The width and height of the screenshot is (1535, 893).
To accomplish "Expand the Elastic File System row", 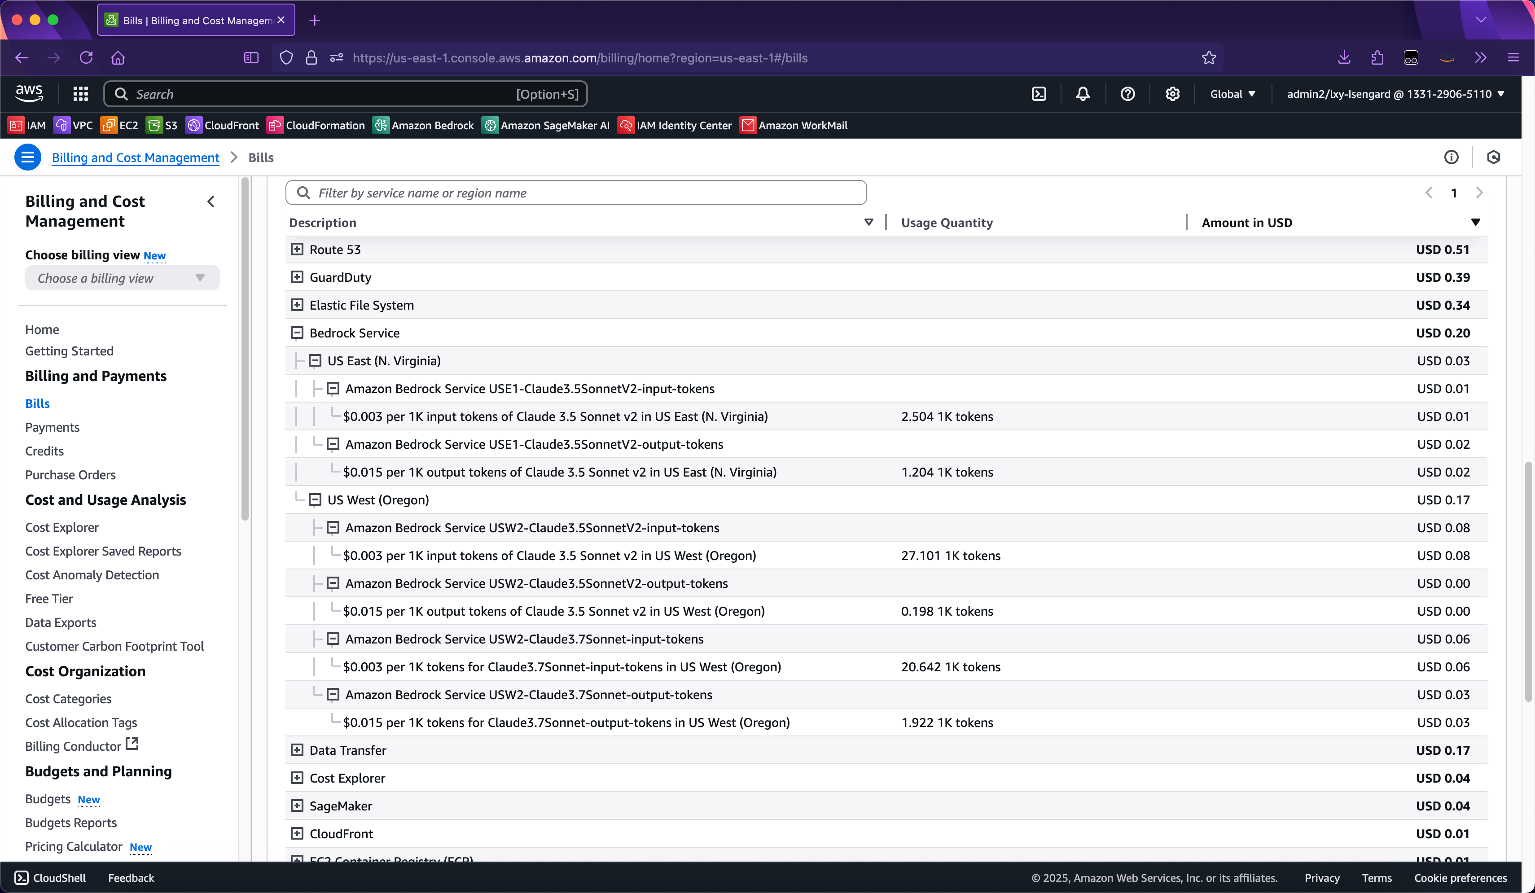I will click(x=297, y=305).
